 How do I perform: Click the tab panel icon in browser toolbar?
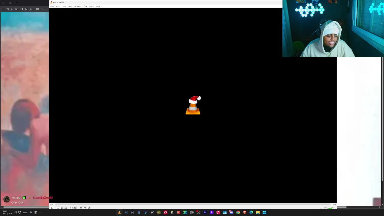pyautogui.click(x=17, y=9)
